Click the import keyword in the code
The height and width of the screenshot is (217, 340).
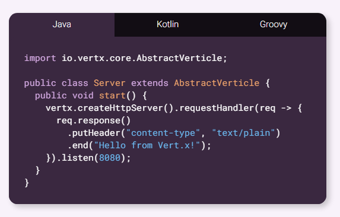click(40, 58)
